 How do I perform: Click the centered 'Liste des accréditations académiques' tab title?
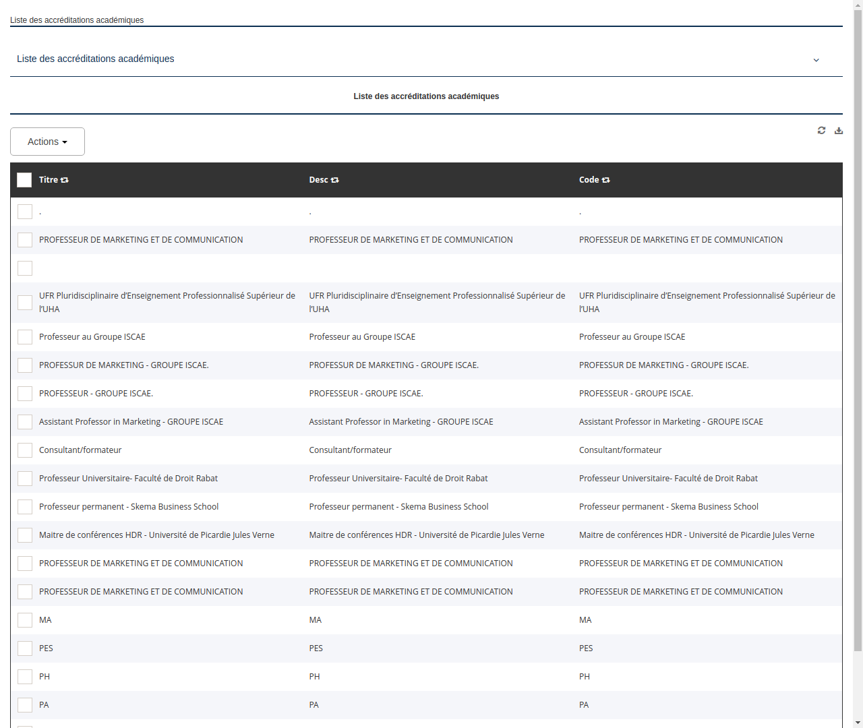[x=426, y=96]
